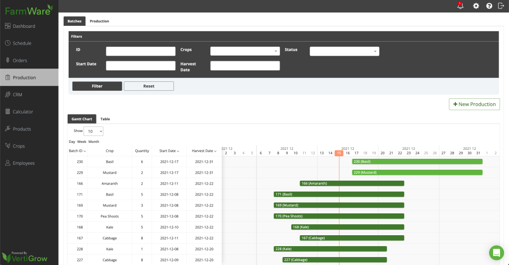This screenshot has width=509, height=265.
Task: Switch Gantt scale to Week
Action: click(82, 141)
